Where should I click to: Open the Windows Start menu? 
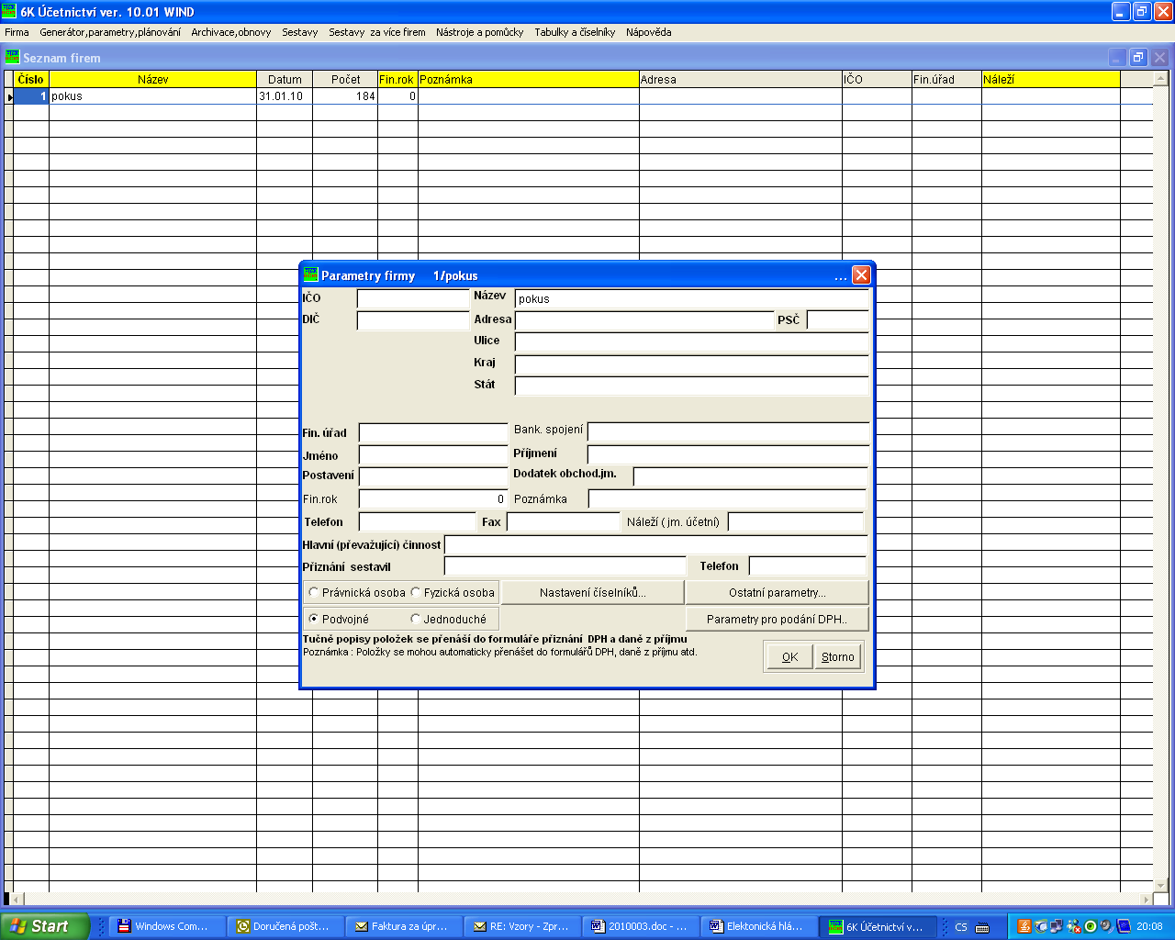[x=45, y=926]
